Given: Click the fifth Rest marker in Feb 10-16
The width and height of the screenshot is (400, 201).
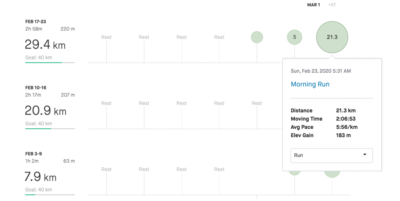Looking at the screenshot, I should coord(257,103).
